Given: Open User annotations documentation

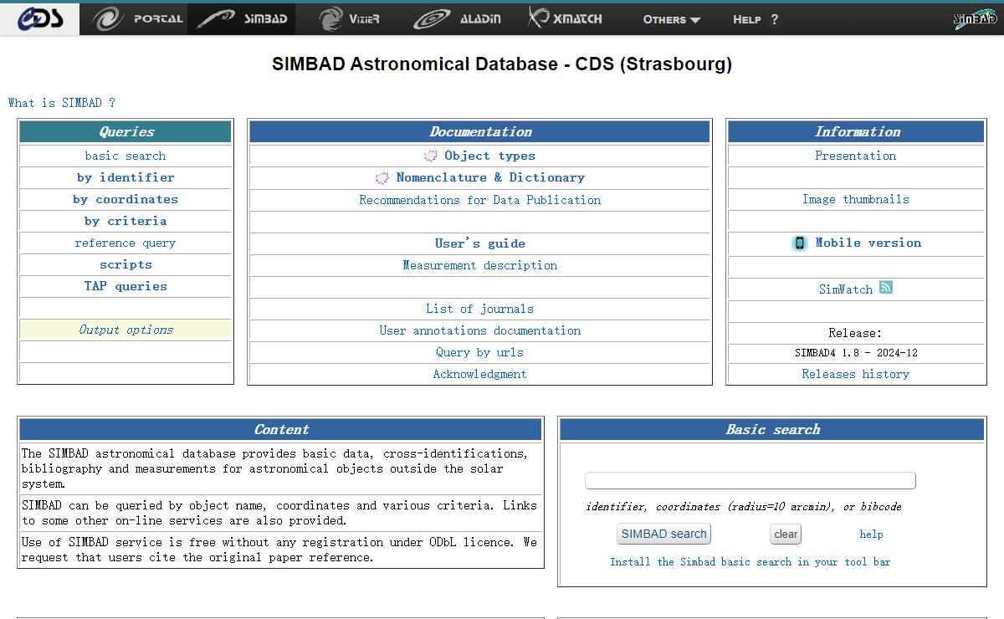Looking at the screenshot, I should coord(480,330).
